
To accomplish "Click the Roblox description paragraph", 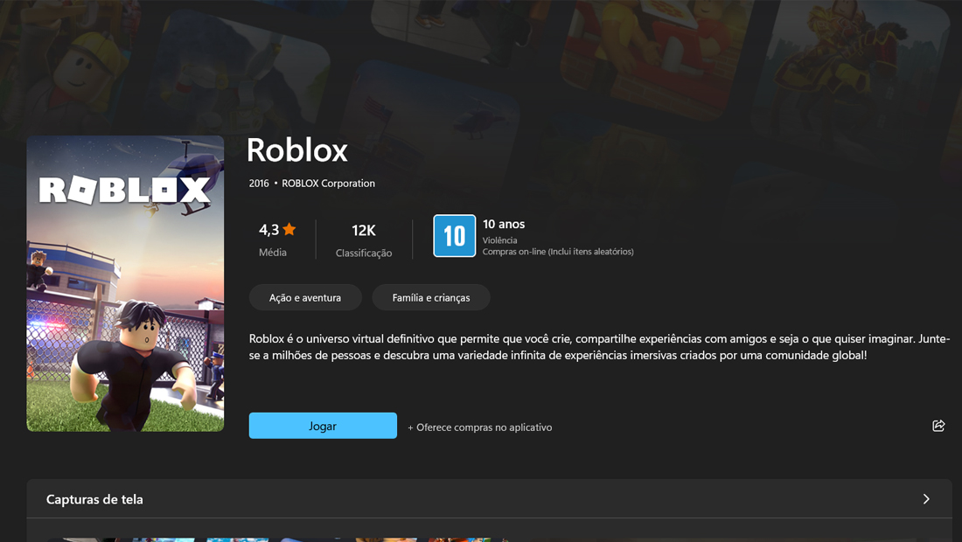I will click(x=599, y=346).
